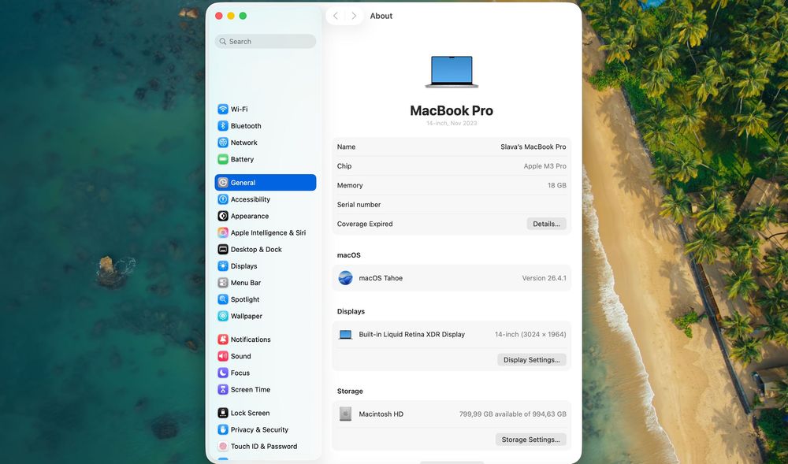
Task: Open coverage Details… button
Action: click(x=546, y=224)
